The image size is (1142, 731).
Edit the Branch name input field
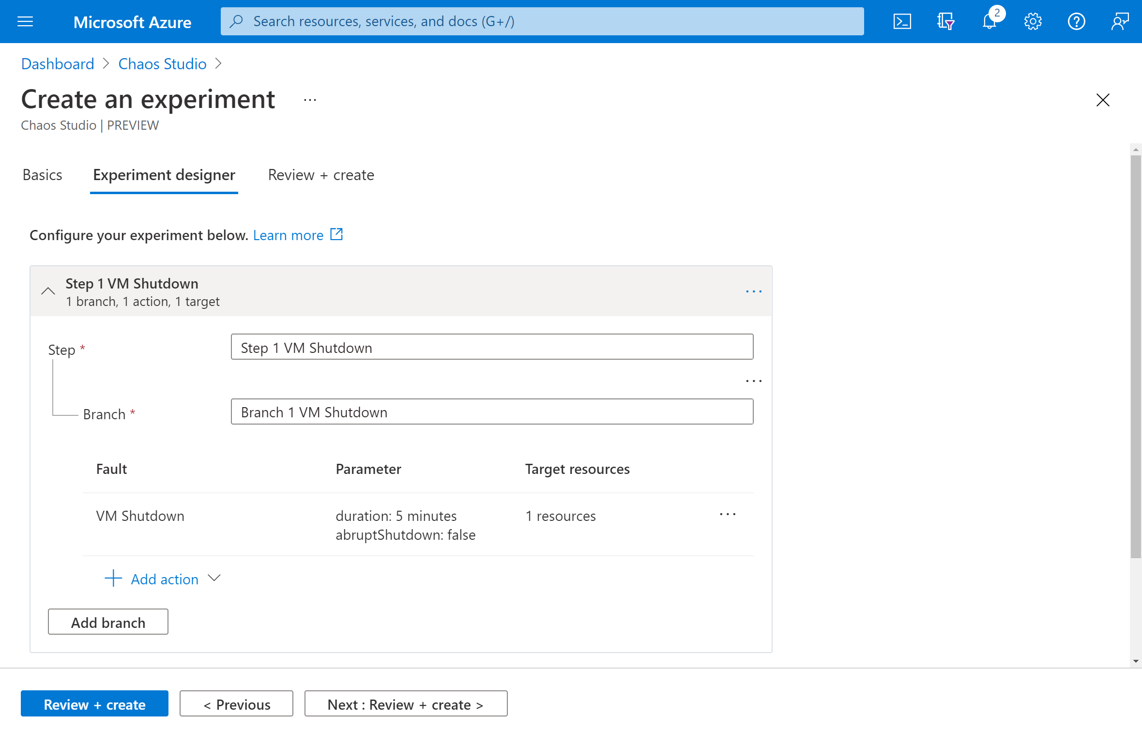tap(492, 412)
